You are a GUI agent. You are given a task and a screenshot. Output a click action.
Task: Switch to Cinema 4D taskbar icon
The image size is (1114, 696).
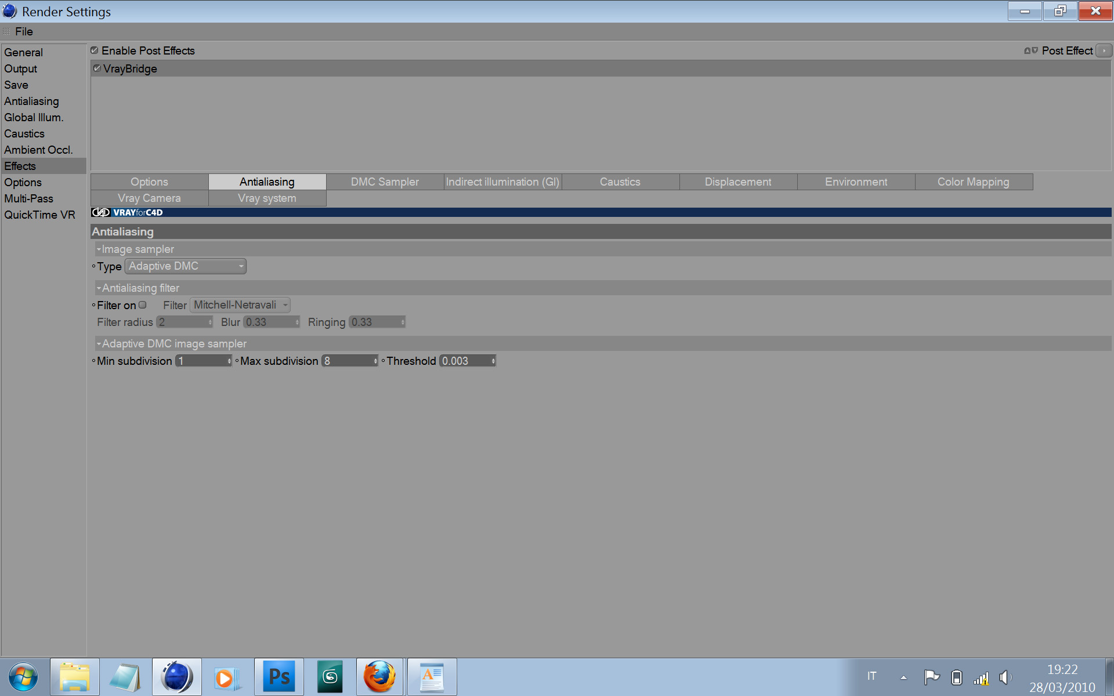(x=177, y=677)
